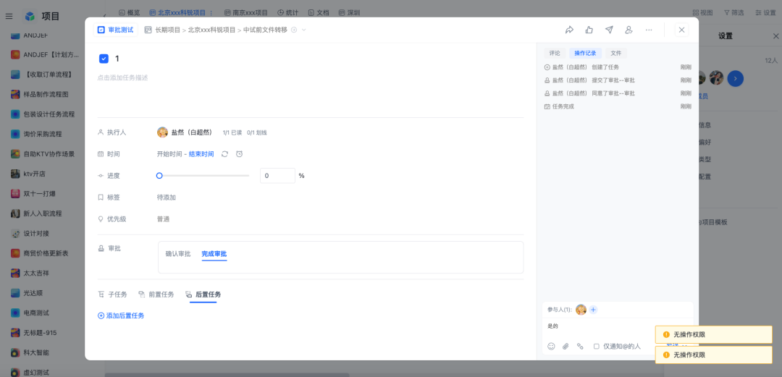
Task: Select the 完成审批 approval tab
Action: [214, 254]
